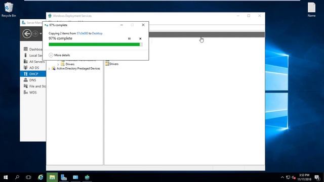Select All Servers in Server Manager

[33, 62]
